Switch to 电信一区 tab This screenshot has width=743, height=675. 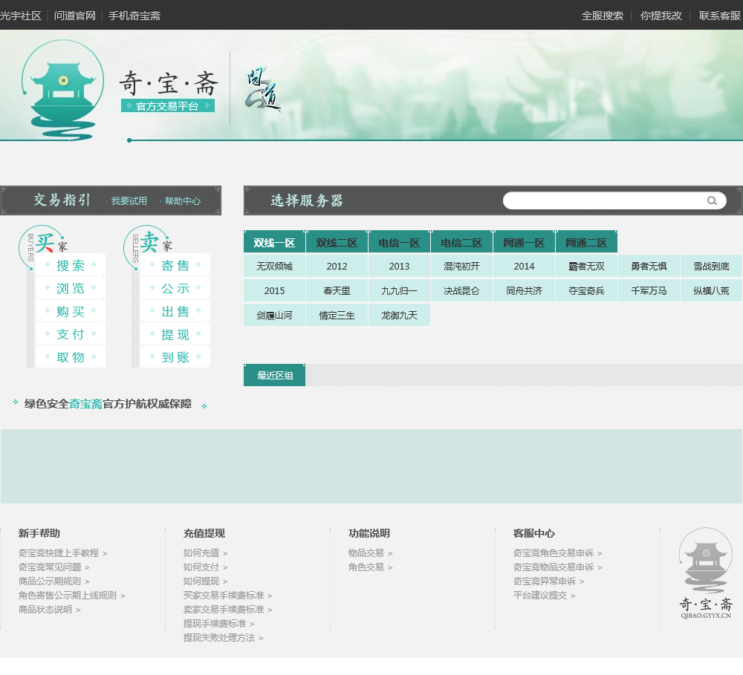399,243
